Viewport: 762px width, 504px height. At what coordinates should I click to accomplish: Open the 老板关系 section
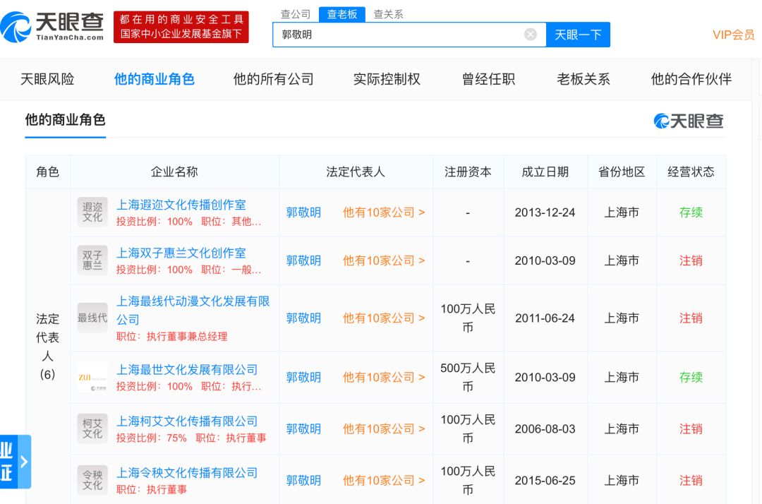pos(583,79)
